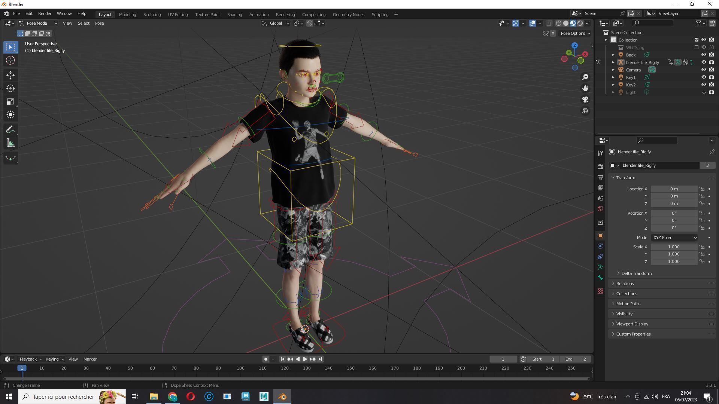Toggle Key1 render camera icon
Viewport: 719px width, 404px height.
711,77
